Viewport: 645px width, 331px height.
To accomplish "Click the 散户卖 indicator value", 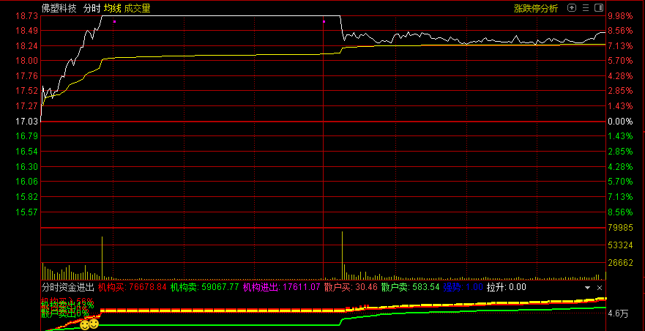I will point(412,289).
